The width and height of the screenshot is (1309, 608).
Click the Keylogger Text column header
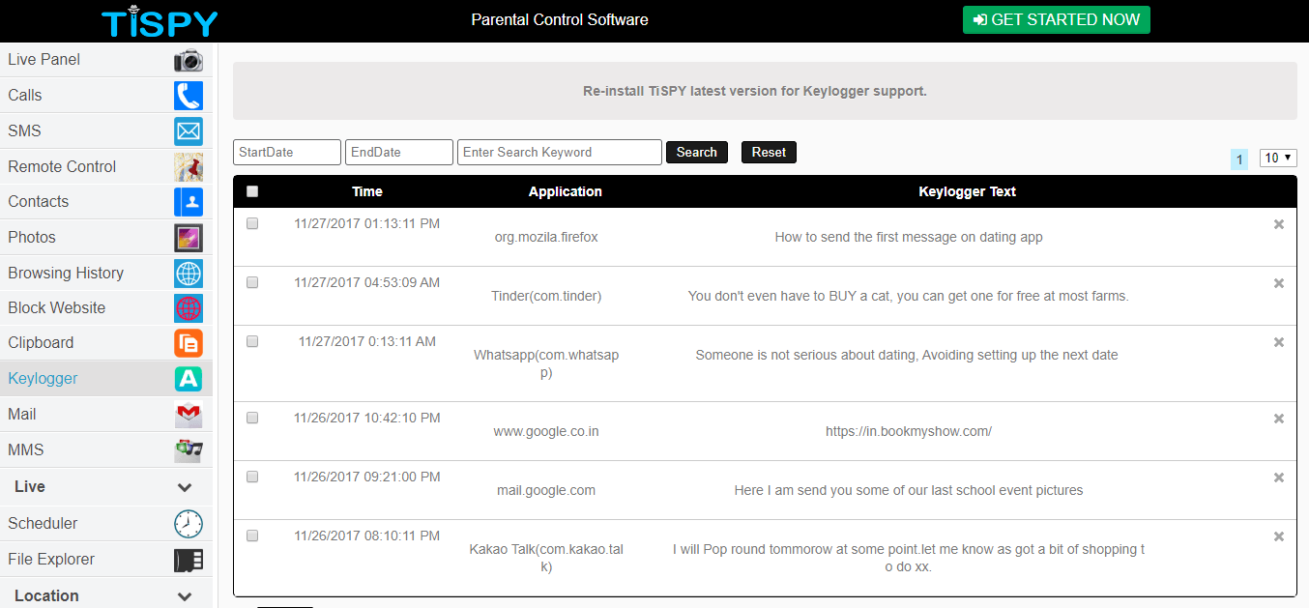tap(967, 191)
